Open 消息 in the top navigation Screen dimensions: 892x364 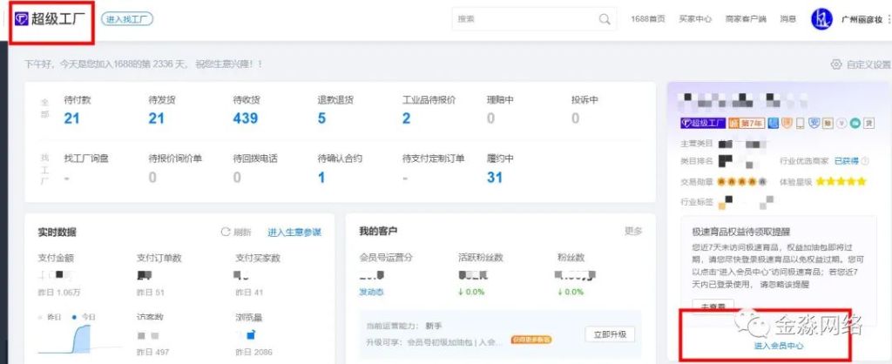pyautogui.click(x=787, y=19)
